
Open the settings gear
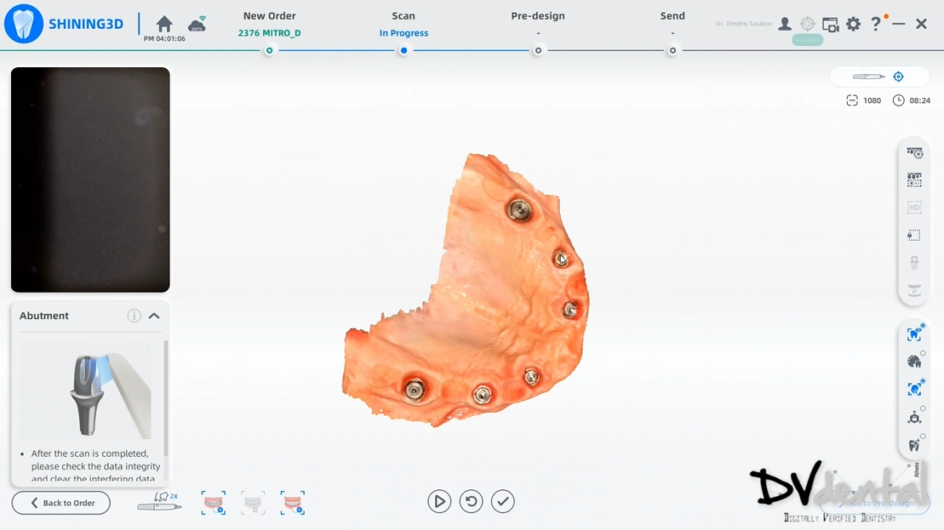853,25
